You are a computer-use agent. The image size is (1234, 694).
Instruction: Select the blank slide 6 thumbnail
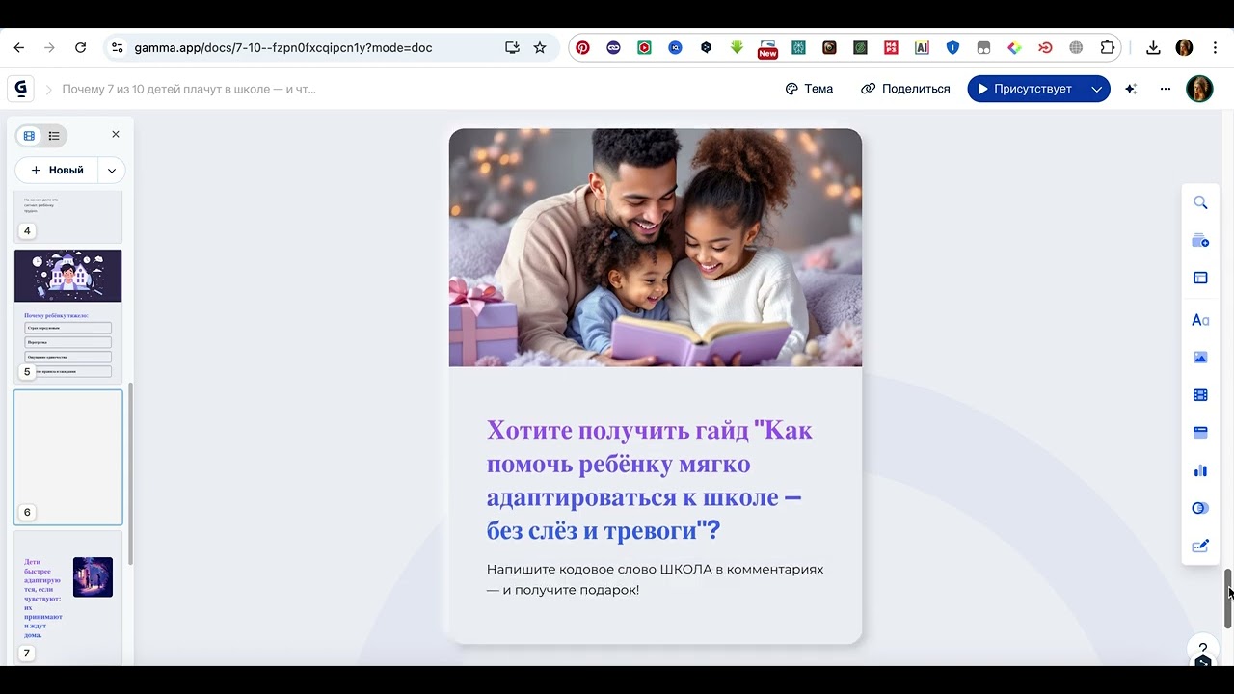click(x=68, y=457)
